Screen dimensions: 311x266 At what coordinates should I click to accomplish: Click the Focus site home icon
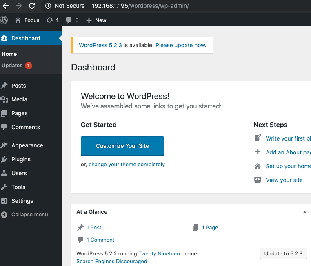pos(18,20)
